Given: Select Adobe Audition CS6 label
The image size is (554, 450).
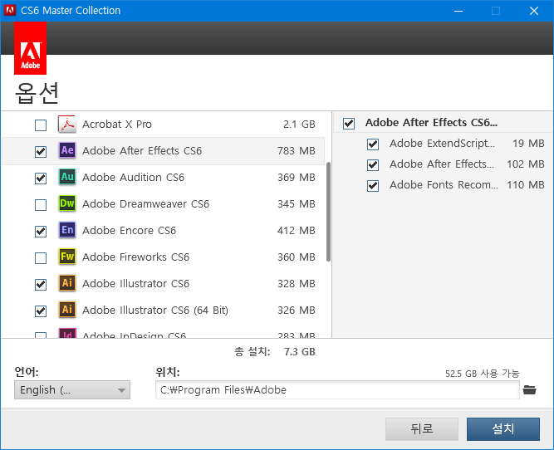Looking at the screenshot, I should [133, 178].
